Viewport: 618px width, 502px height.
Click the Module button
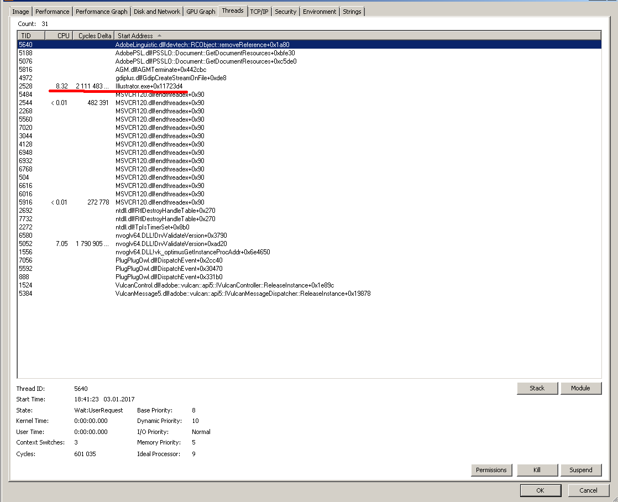580,388
